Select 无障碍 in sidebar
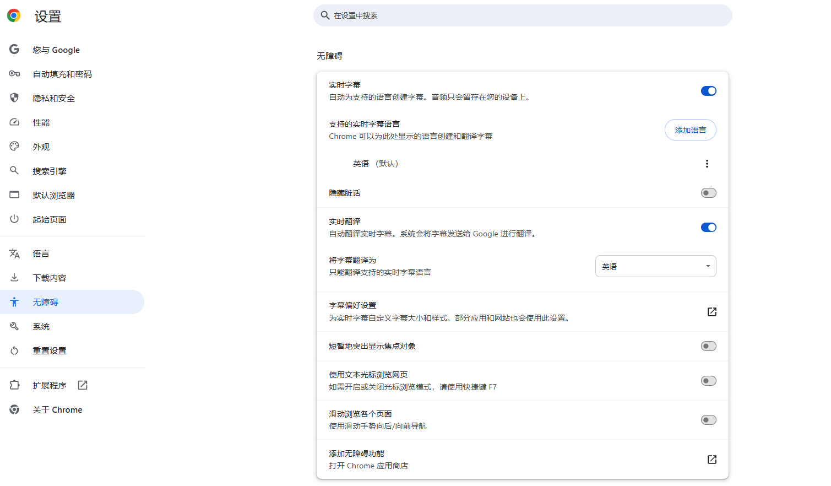 pyautogui.click(x=72, y=302)
